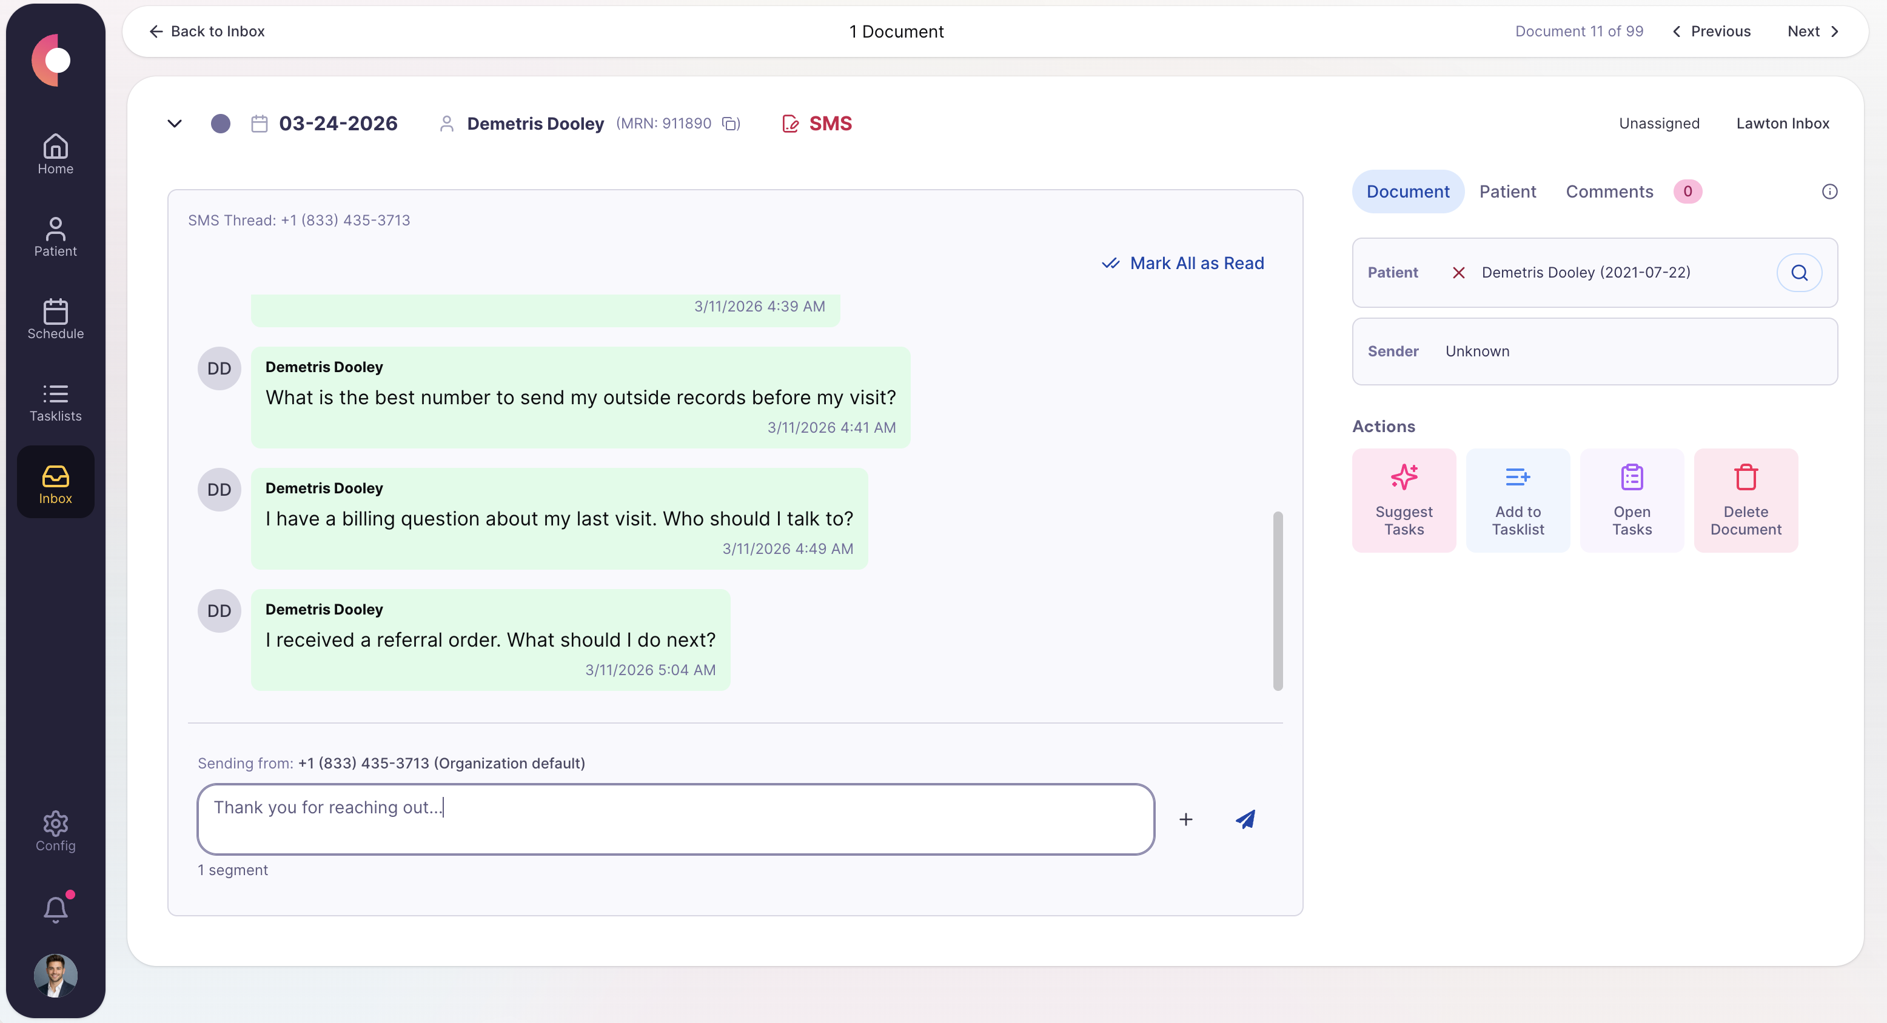Open the Unassigned assignee dropdown
This screenshot has width=1887, height=1023.
1658,124
